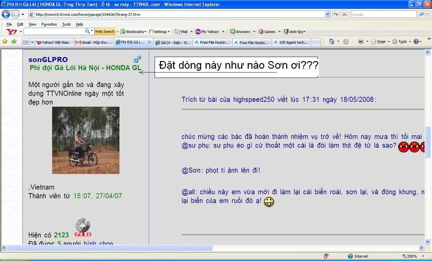Expand the search provider dropdown arrow

(429, 14)
